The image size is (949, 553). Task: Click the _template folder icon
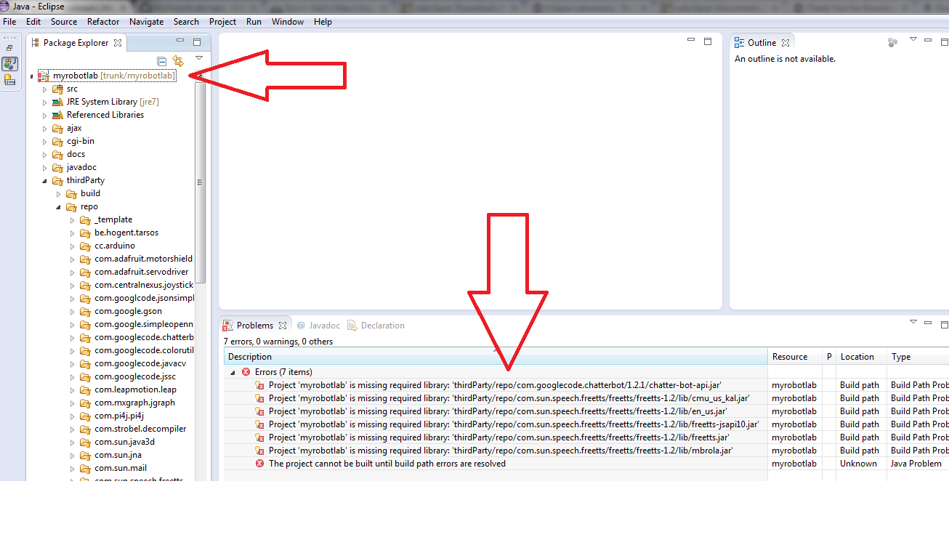pos(86,220)
